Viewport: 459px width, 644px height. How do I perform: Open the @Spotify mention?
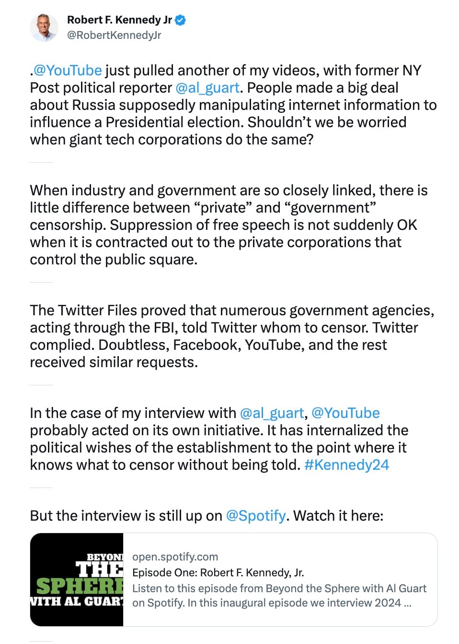click(256, 516)
